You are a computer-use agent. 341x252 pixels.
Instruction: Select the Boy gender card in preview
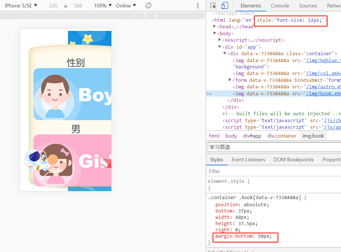tap(72, 94)
